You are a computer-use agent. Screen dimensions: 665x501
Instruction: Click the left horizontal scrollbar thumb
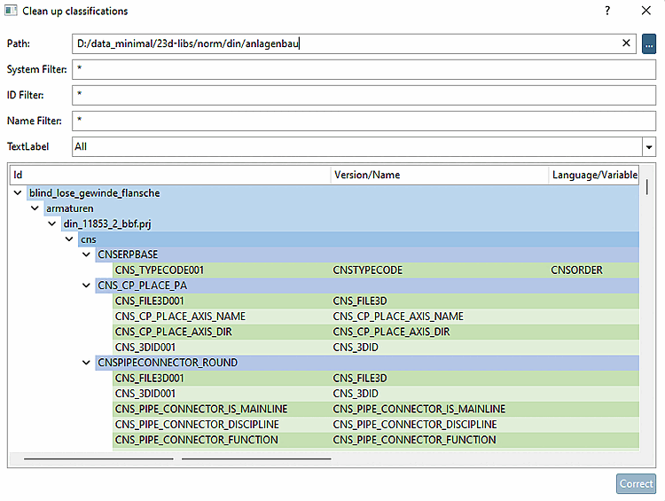98,458
